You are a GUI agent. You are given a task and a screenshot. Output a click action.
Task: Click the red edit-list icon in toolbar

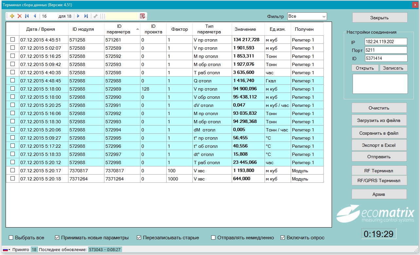tap(142, 16)
